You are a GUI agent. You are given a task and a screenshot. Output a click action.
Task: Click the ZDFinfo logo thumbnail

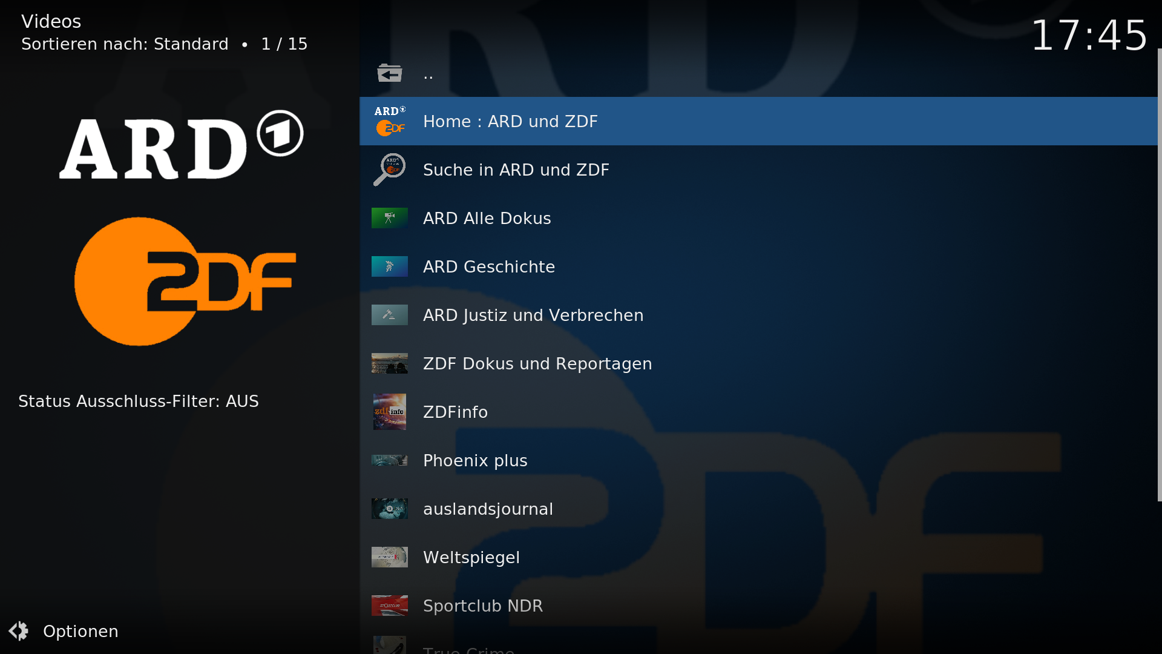(390, 412)
